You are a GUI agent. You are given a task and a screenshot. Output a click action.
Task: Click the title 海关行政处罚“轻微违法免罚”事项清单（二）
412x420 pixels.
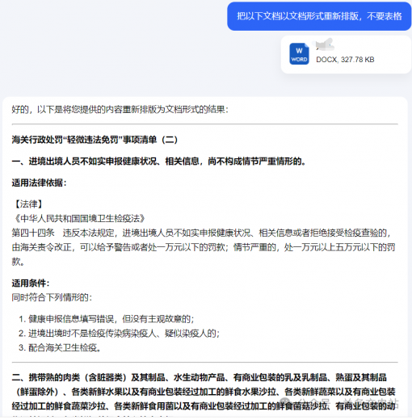pyautogui.click(x=95, y=140)
